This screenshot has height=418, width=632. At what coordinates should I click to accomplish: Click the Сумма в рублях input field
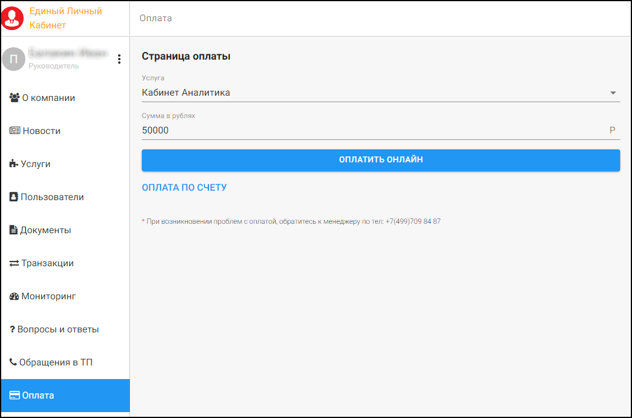[x=372, y=130]
